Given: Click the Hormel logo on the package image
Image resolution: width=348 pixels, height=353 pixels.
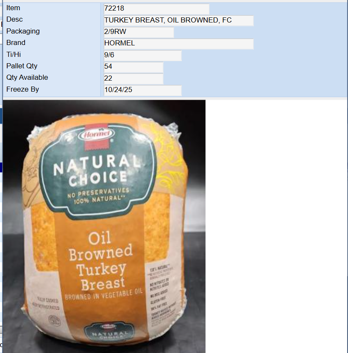Looking at the screenshot, I should (97, 134).
